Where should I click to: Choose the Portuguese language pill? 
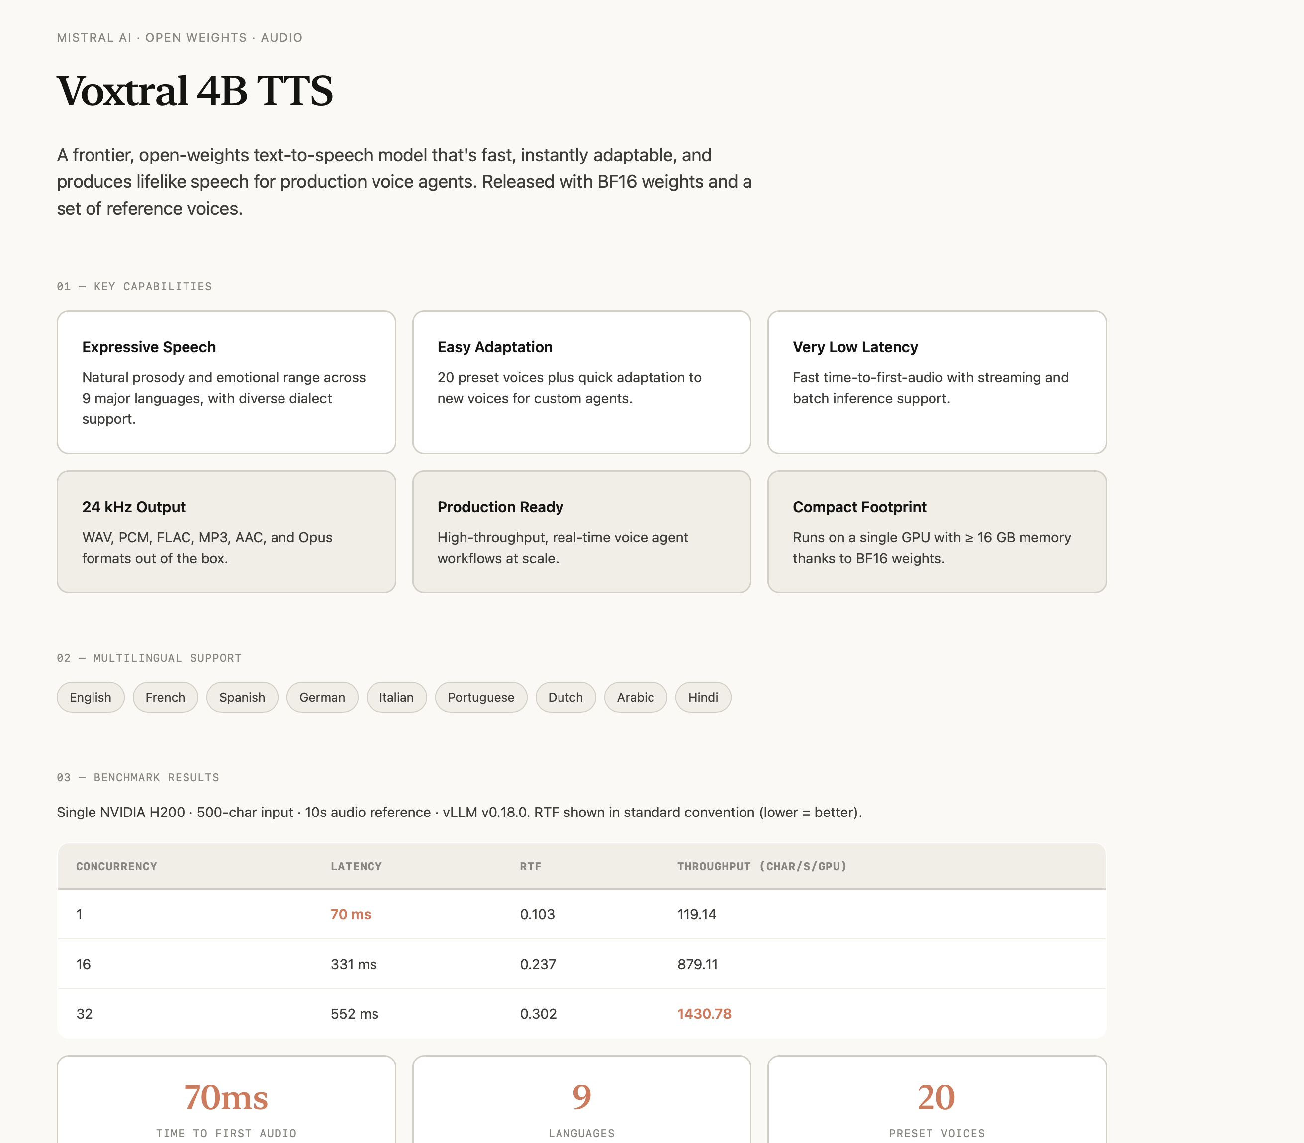point(481,697)
